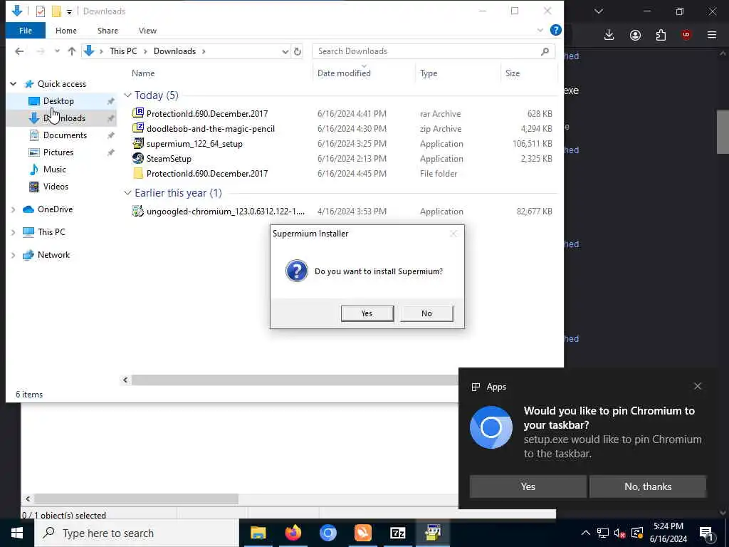Show hidden system tray icons

586,533
